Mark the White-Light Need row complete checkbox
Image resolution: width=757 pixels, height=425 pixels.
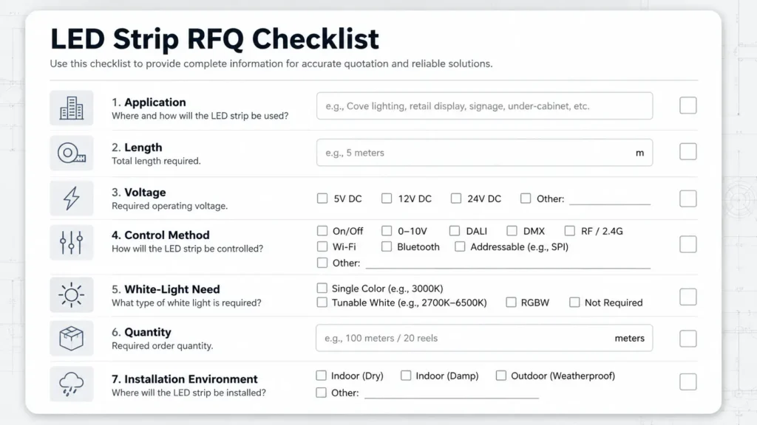(x=688, y=297)
